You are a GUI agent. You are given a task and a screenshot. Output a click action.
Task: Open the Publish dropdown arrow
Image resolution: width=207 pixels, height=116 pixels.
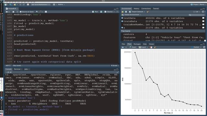[201, 47]
